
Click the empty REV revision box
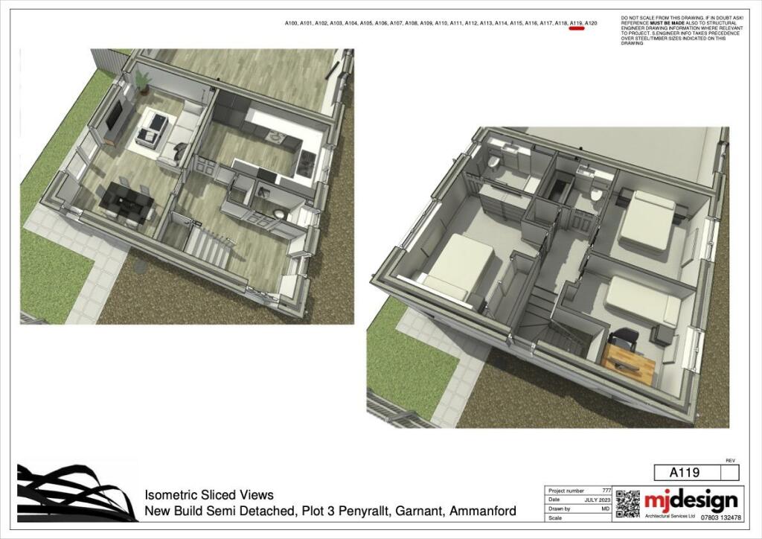click(730, 473)
